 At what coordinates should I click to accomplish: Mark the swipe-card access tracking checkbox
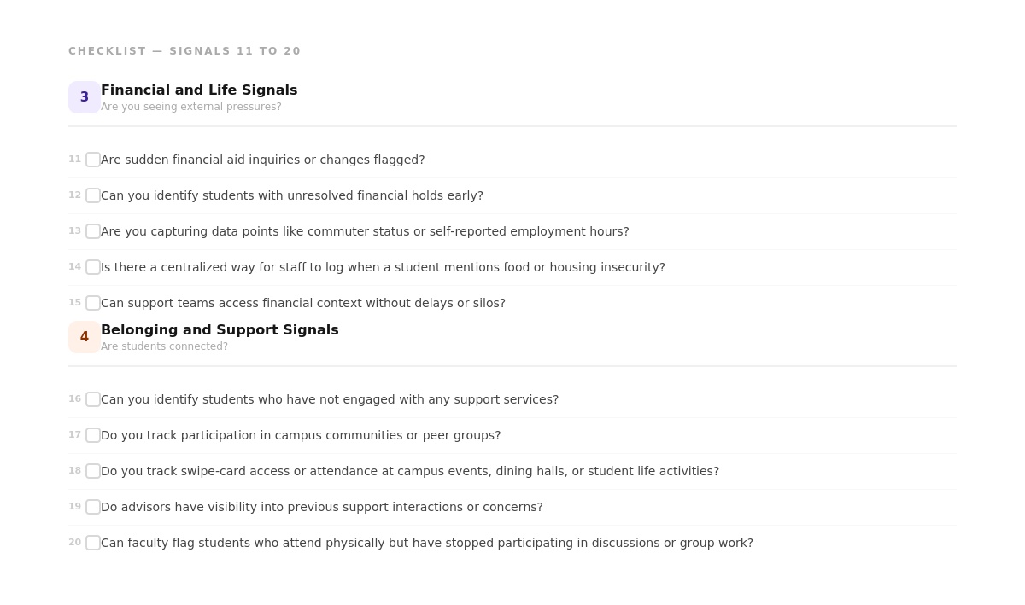[93, 471]
